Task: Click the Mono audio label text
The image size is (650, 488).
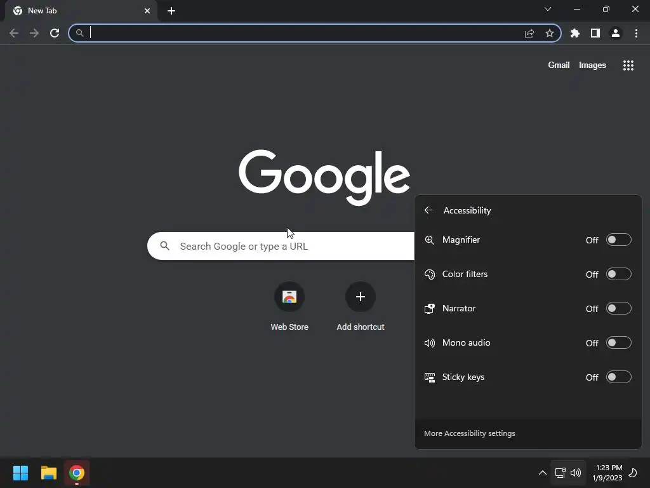Action: tap(467, 342)
